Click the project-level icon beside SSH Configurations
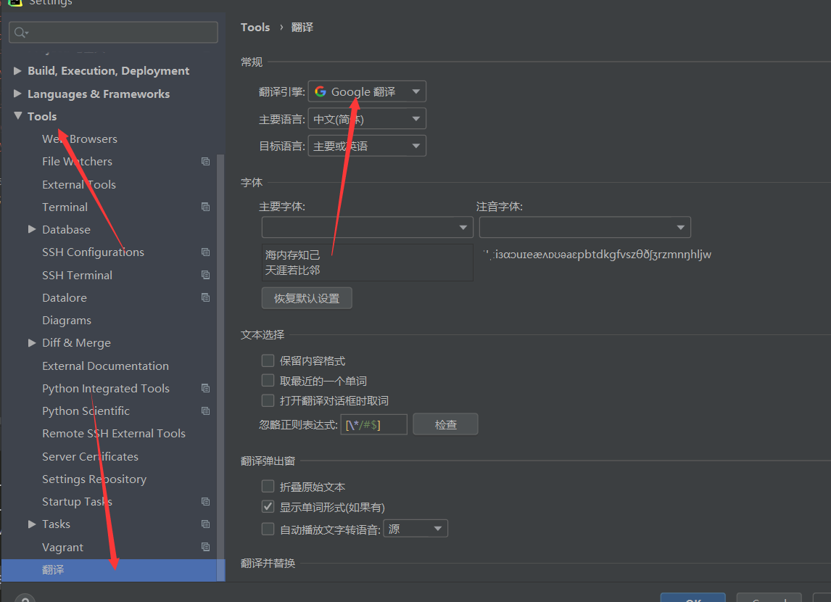Image resolution: width=831 pixels, height=602 pixels. pos(206,252)
